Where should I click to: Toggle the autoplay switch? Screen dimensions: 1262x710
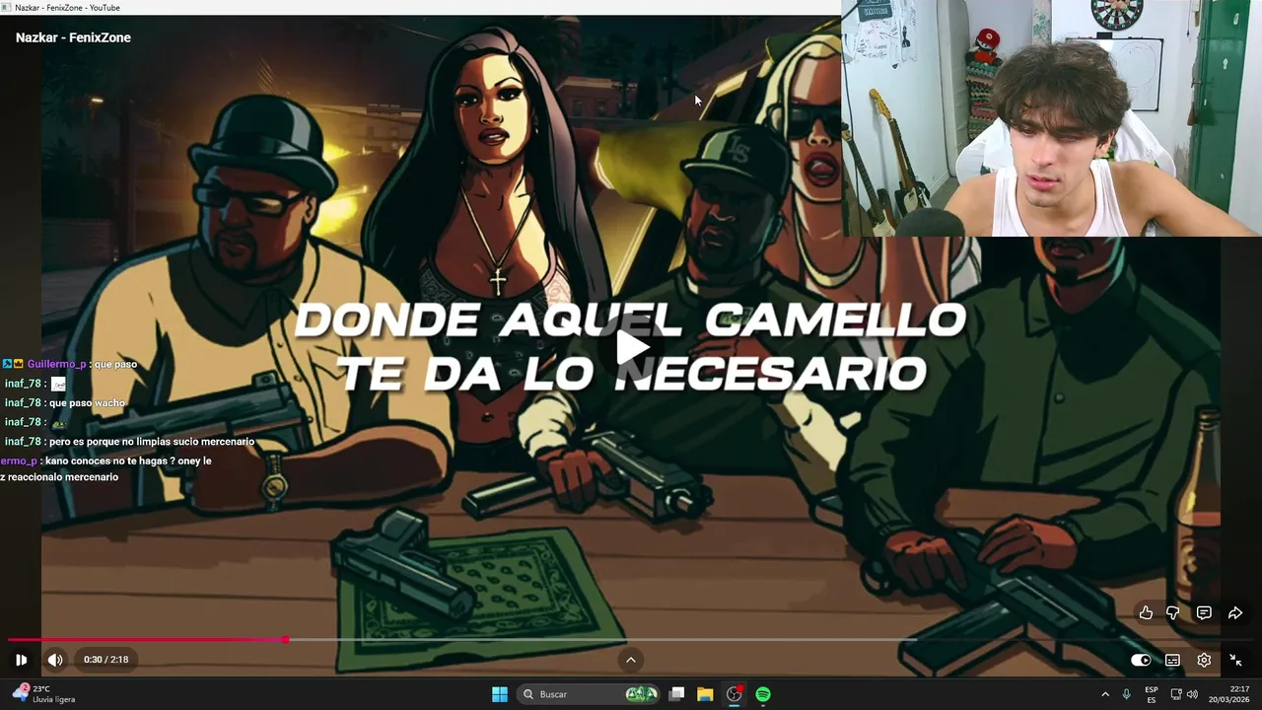1141,660
